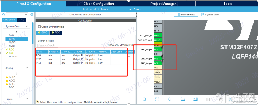Select the PH1 oscillator pin
The height and width of the screenshot is (105, 258).
158,40
